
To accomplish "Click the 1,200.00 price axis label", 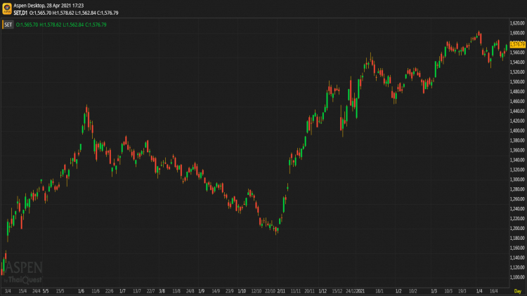I will pos(517,228).
